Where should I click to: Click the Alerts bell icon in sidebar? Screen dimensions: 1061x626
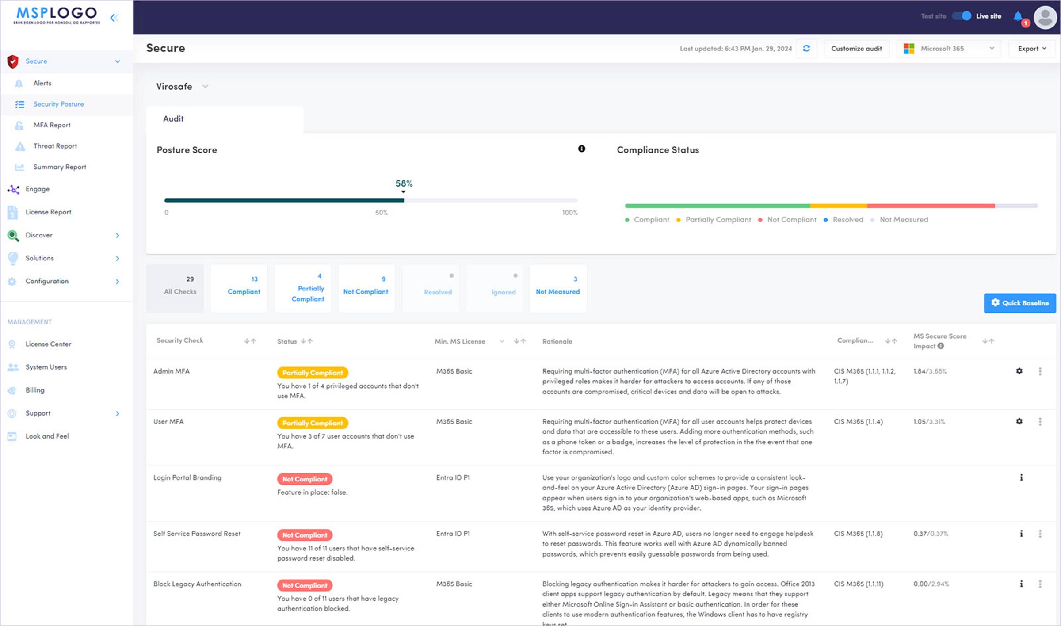tap(19, 83)
